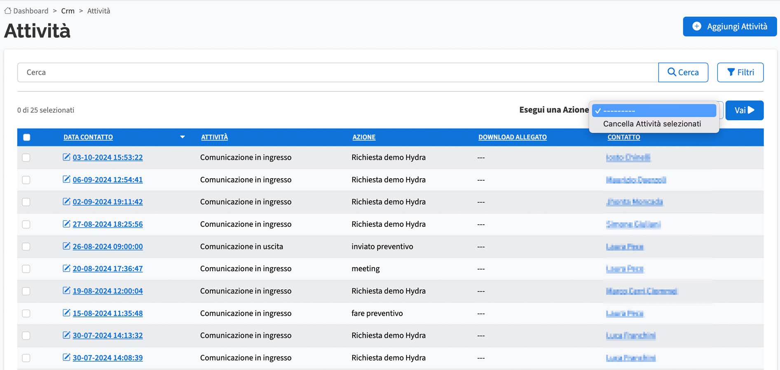780x370 pixels.
Task: Open the Filtri filter panel
Action: [740, 72]
